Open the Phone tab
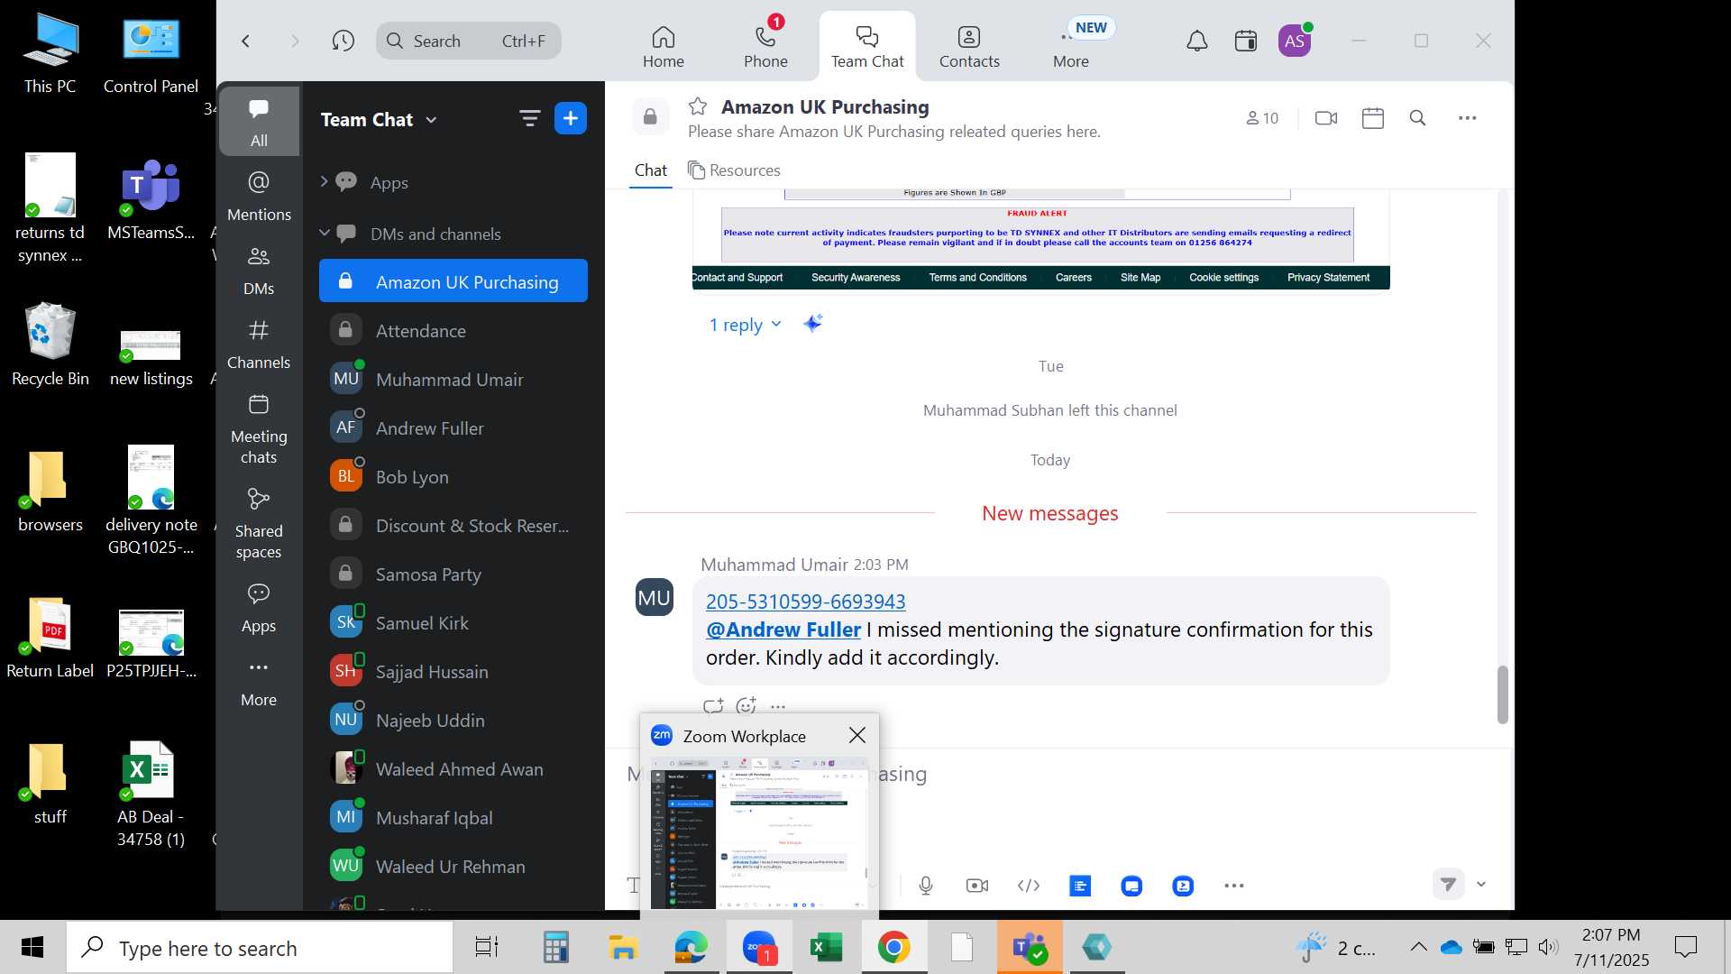This screenshot has height=974, width=1731. [x=765, y=47]
